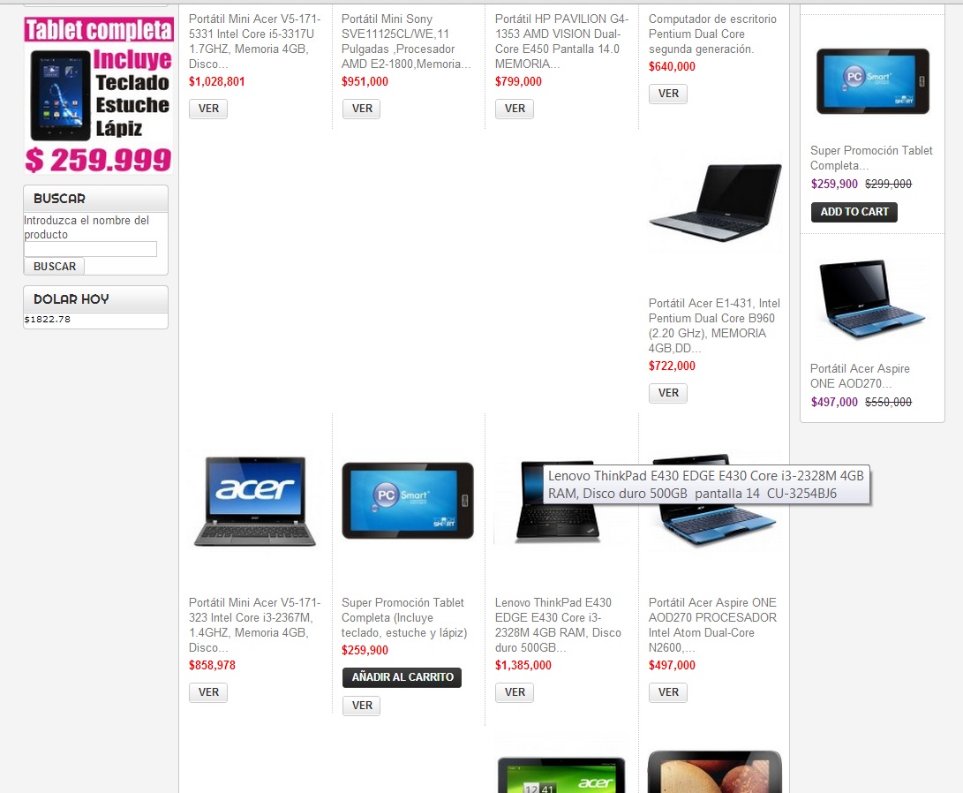The image size is (963, 793).
Task: Click VER under Portátil Acer E1-431
Action: (668, 393)
